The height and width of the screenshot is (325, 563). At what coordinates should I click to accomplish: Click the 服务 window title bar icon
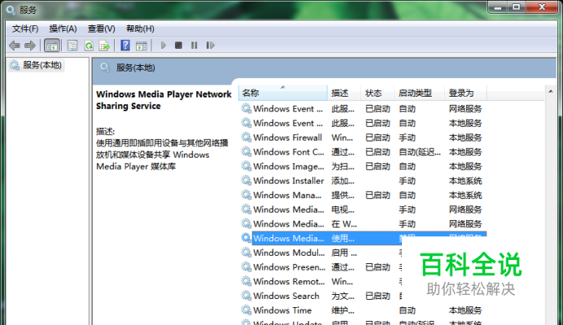[x=11, y=10]
